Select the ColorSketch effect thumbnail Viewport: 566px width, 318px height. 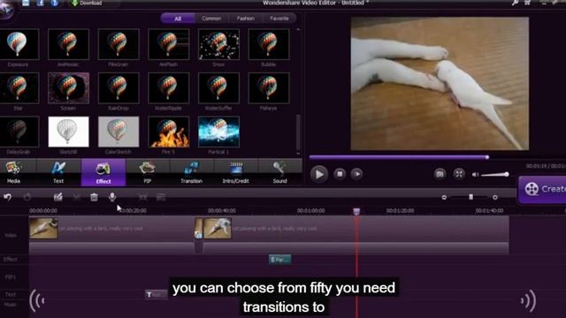pyautogui.click(x=119, y=132)
